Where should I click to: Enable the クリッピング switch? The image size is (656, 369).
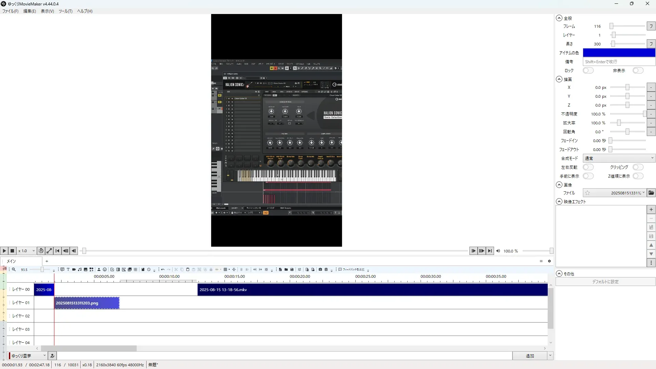point(638,167)
